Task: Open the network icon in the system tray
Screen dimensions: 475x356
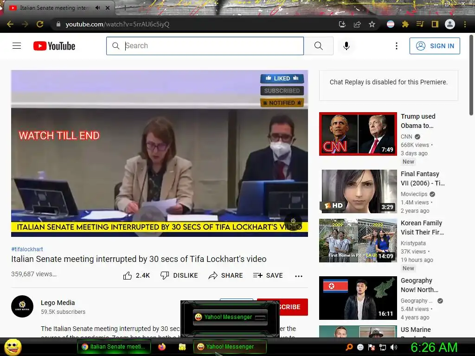Action: click(x=383, y=347)
